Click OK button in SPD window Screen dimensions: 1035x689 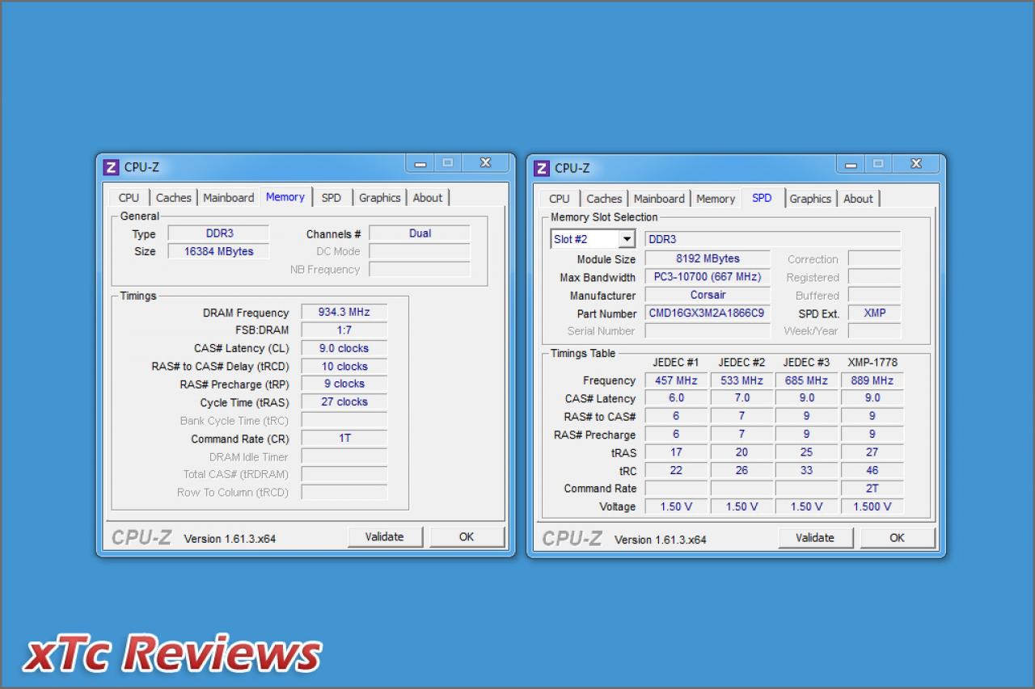pos(898,537)
